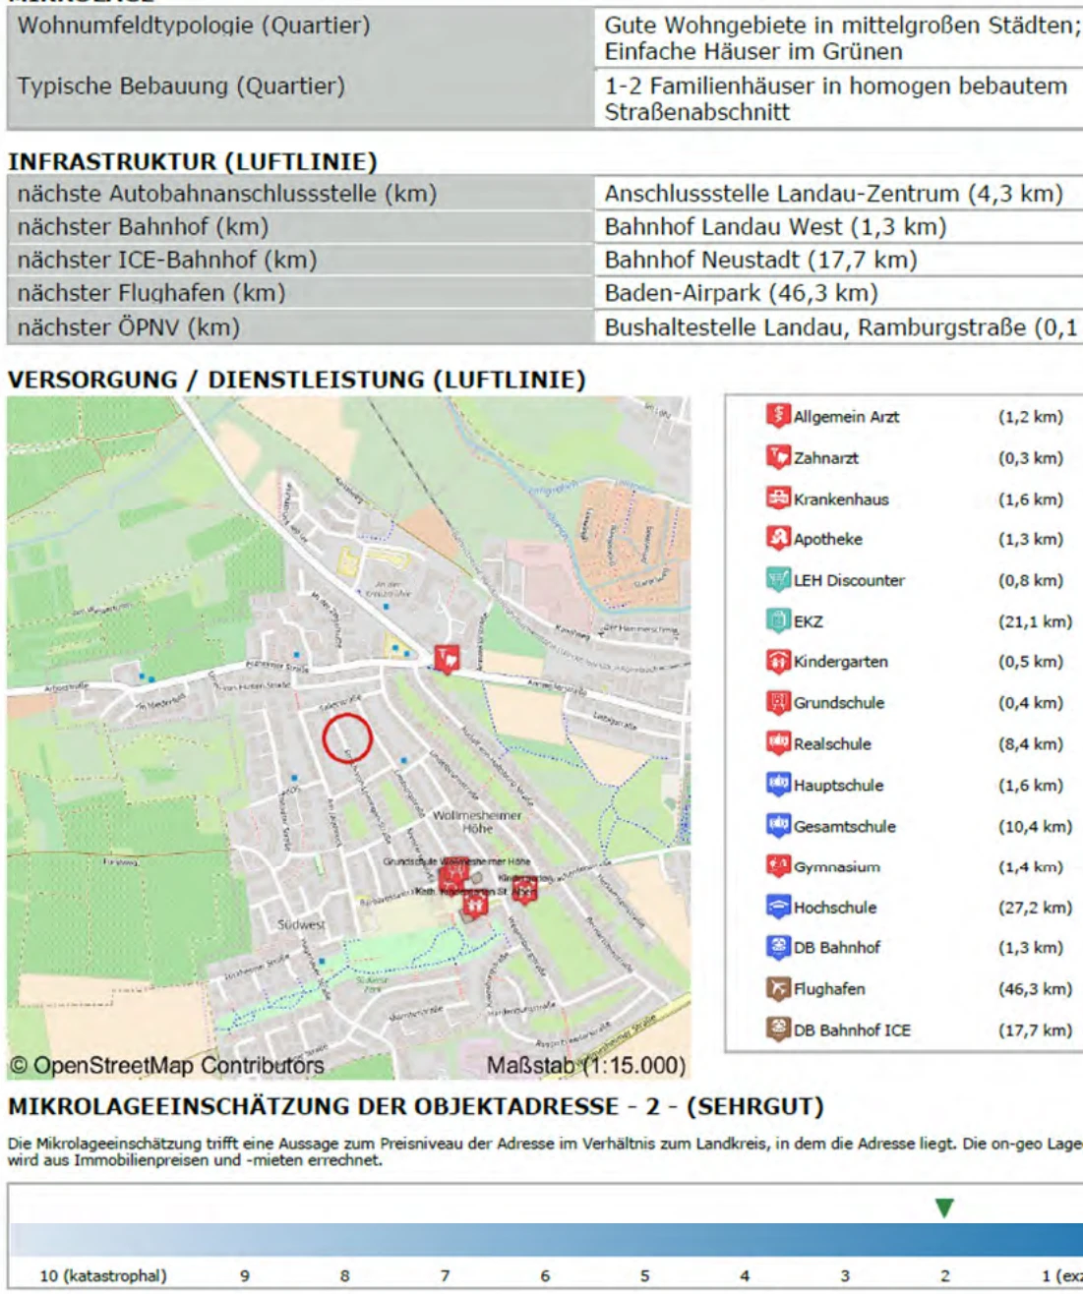Click 'Wohnumfeldtypologie (Quartier)' row label
This screenshot has width=1083, height=1294.
pyautogui.click(x=194, y=26)
